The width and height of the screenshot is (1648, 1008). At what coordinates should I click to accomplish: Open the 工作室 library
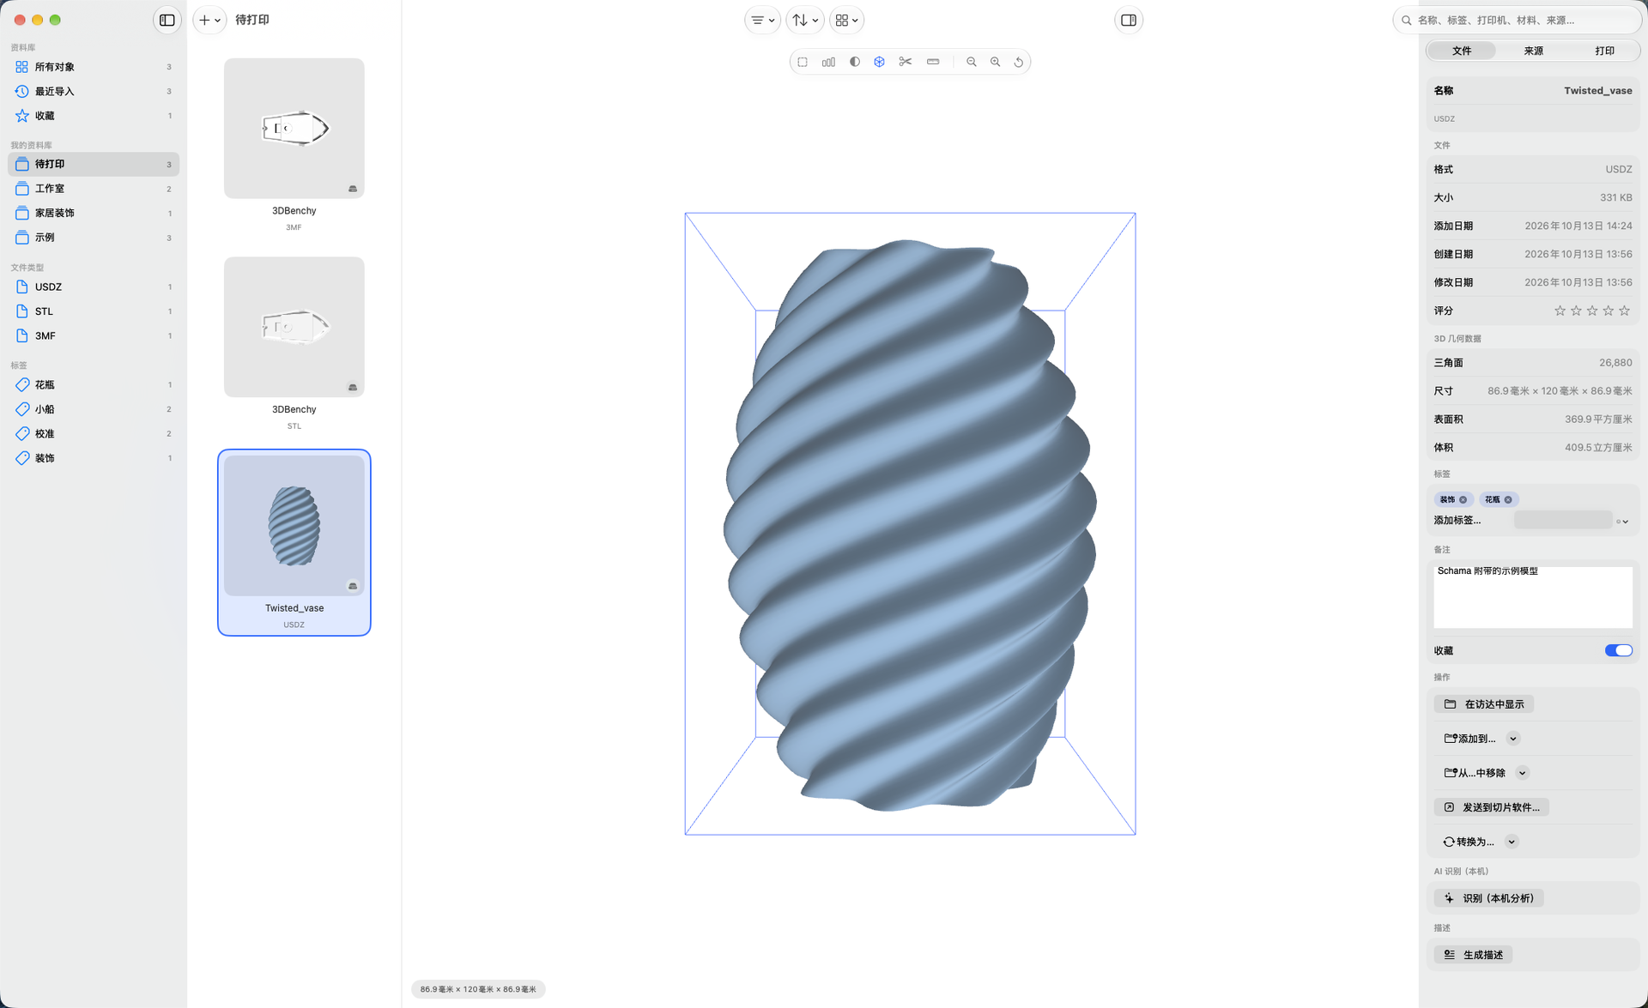pos(94,189)
